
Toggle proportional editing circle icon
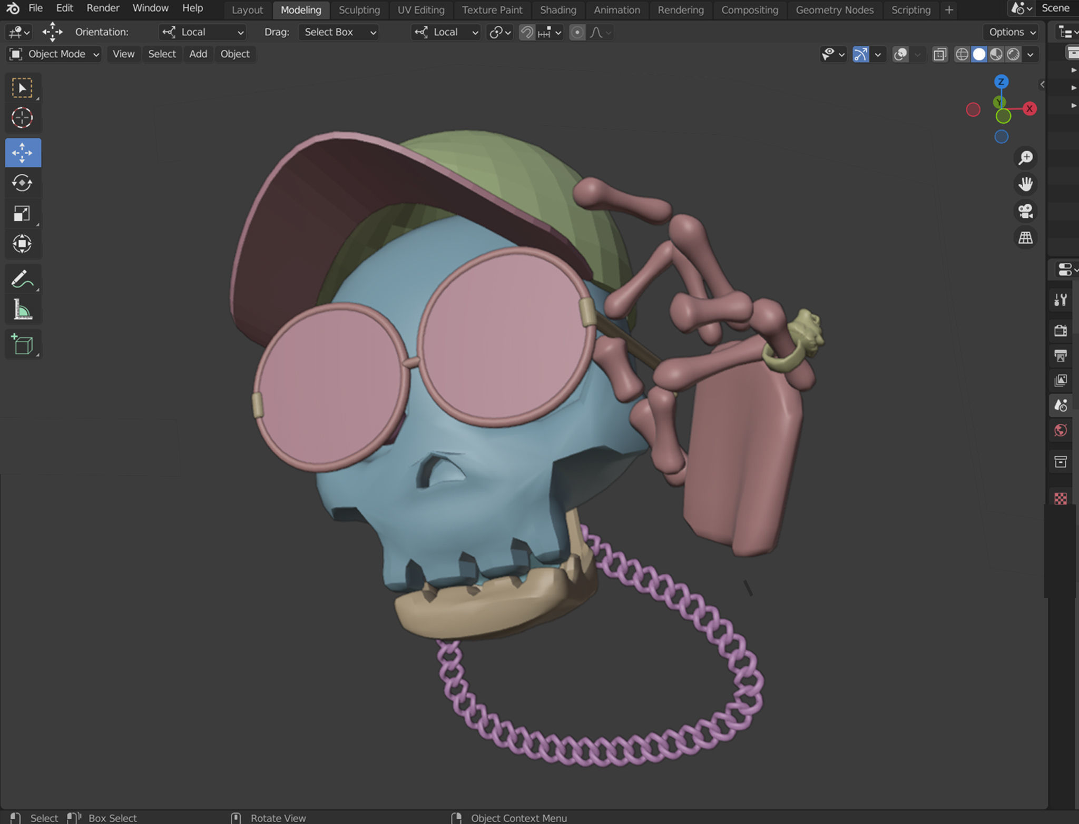(577, 33)
